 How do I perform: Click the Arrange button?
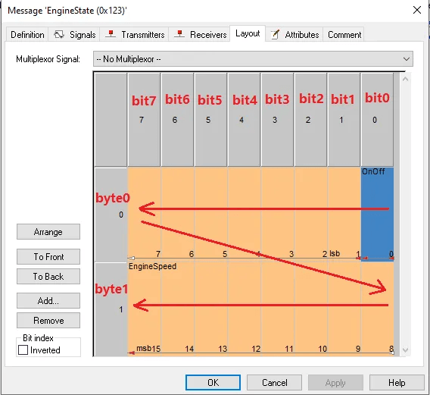pos(48,232)
